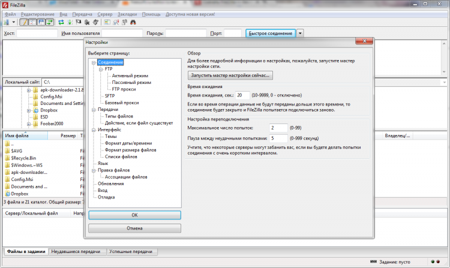450x268 pixels.
Task: Click the reconnect to server icon
Action: [95, 22]
